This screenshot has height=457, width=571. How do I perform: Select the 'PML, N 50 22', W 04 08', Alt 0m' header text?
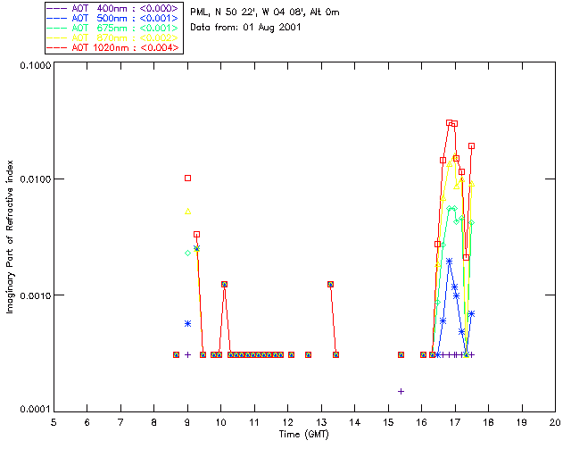pyautogui.click(x=265, y=12)
